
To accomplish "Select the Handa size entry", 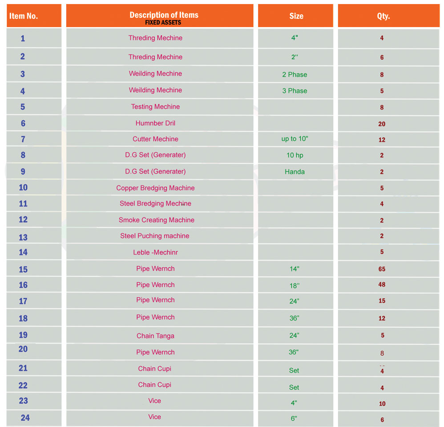I will click(295, 172).
